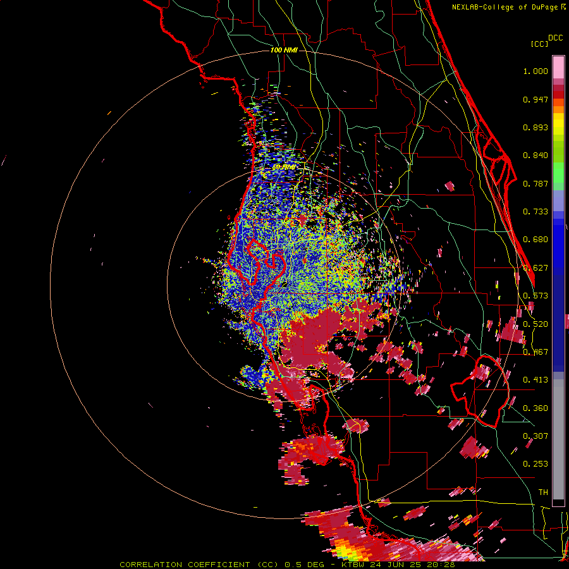Click the 0.733 scale value

point(535,212)
